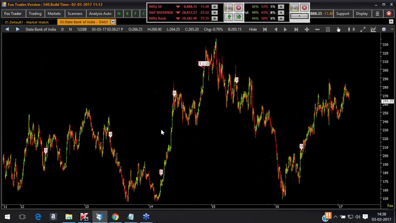Image resolution: width=396 pixels, height=223 pixels.
Task: Click the 1228B bars count selector
Action: pyautogui.click(x=82, y=29)
